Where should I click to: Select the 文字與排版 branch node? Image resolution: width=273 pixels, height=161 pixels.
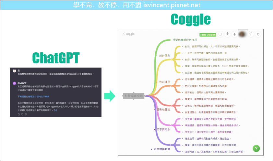[x=163, y=129]
